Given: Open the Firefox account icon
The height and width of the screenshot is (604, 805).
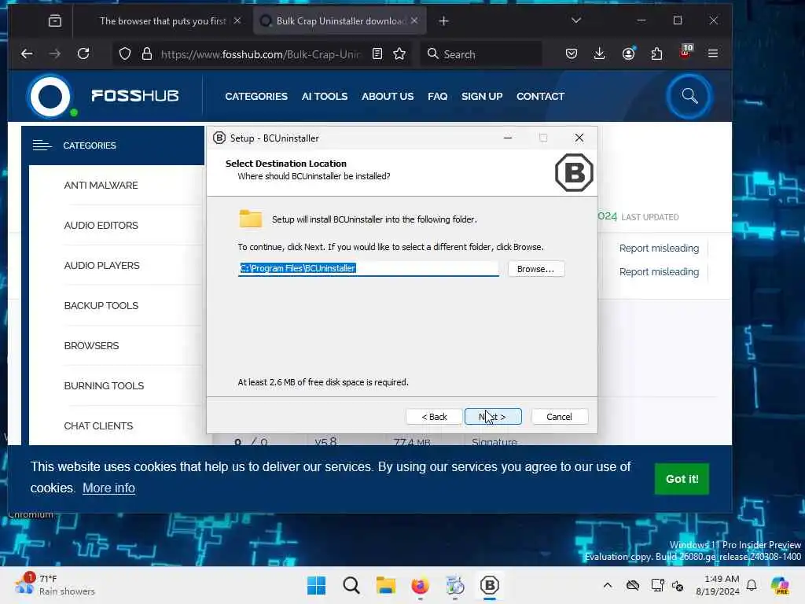Looking at the screenshot, I should [628, 53].
